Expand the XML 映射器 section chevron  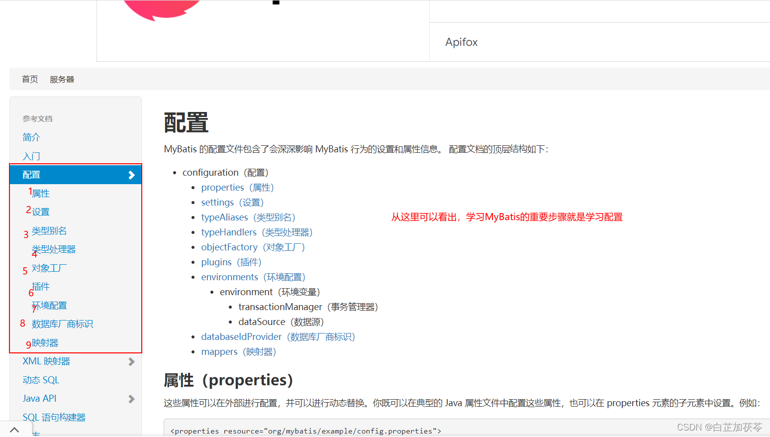tap(131, 361)
